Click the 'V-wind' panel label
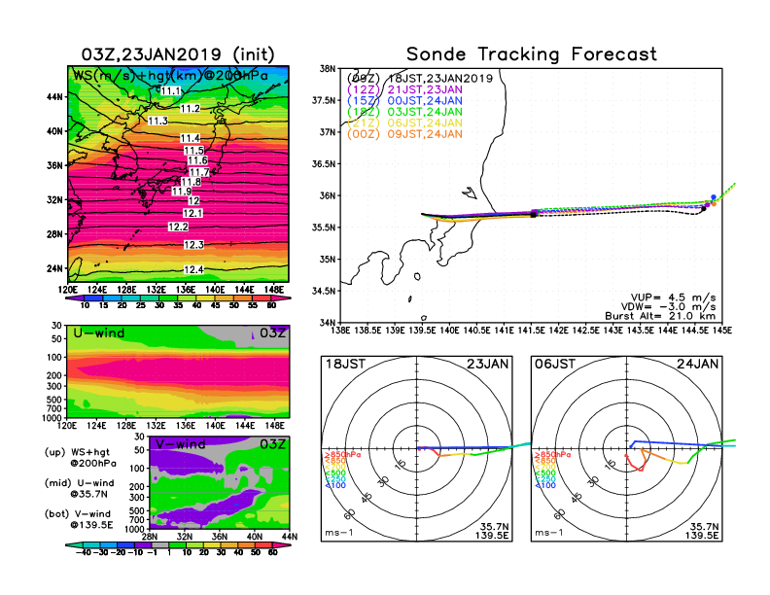Screen dimensions: 770x595 pos(180,444)
